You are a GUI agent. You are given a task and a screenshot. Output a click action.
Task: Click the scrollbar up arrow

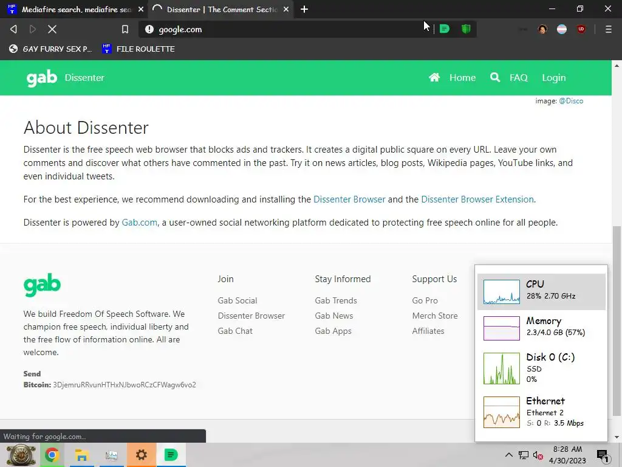pyautogui.click(x=617, y=65)
